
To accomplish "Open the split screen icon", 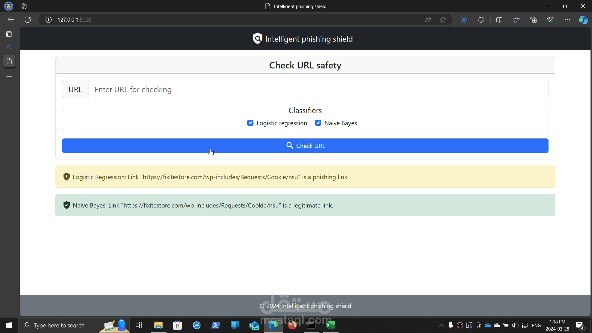I will pos(499,20).
